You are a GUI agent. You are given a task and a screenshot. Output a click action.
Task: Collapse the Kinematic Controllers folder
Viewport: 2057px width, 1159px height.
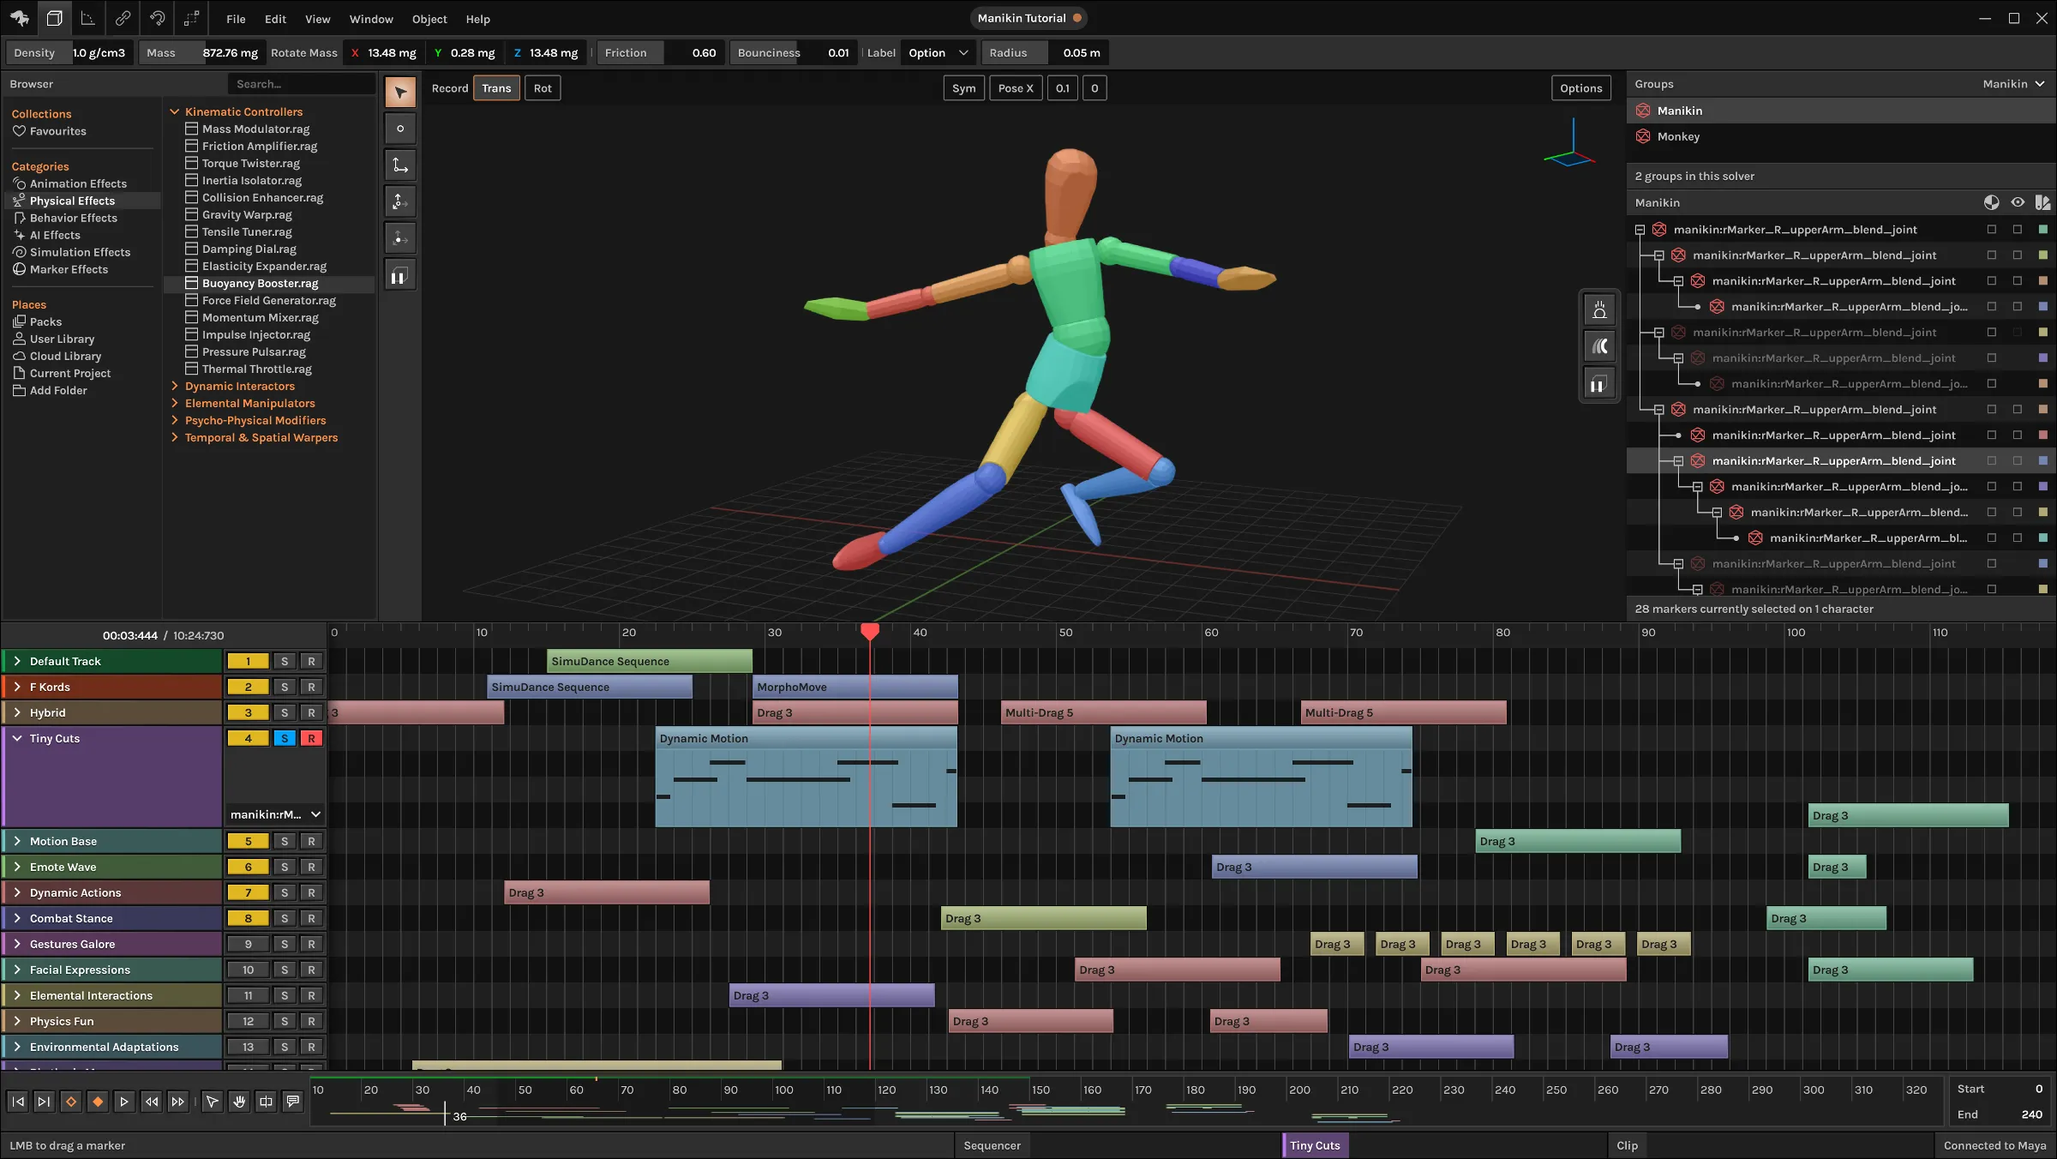pyautogui.click(x=175, y=111)
